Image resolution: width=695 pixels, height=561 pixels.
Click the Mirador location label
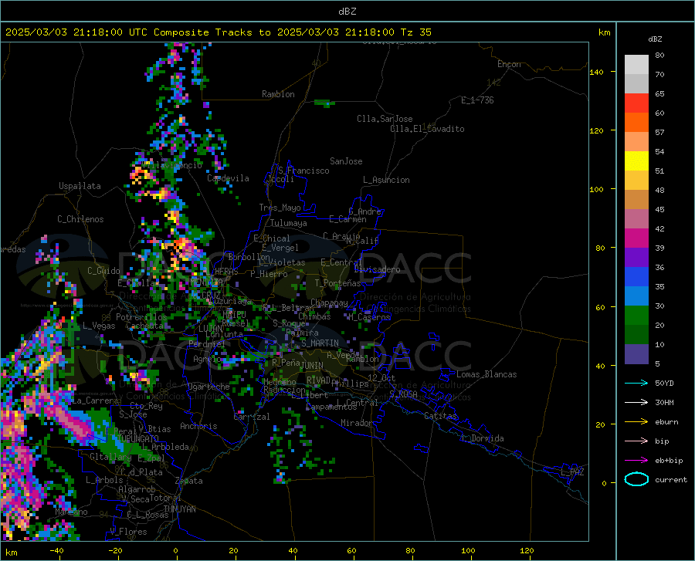356,423
